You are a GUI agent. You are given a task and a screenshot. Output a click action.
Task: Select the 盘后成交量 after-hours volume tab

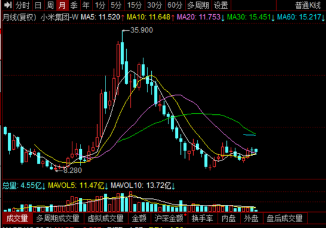(x=285, y=219)
